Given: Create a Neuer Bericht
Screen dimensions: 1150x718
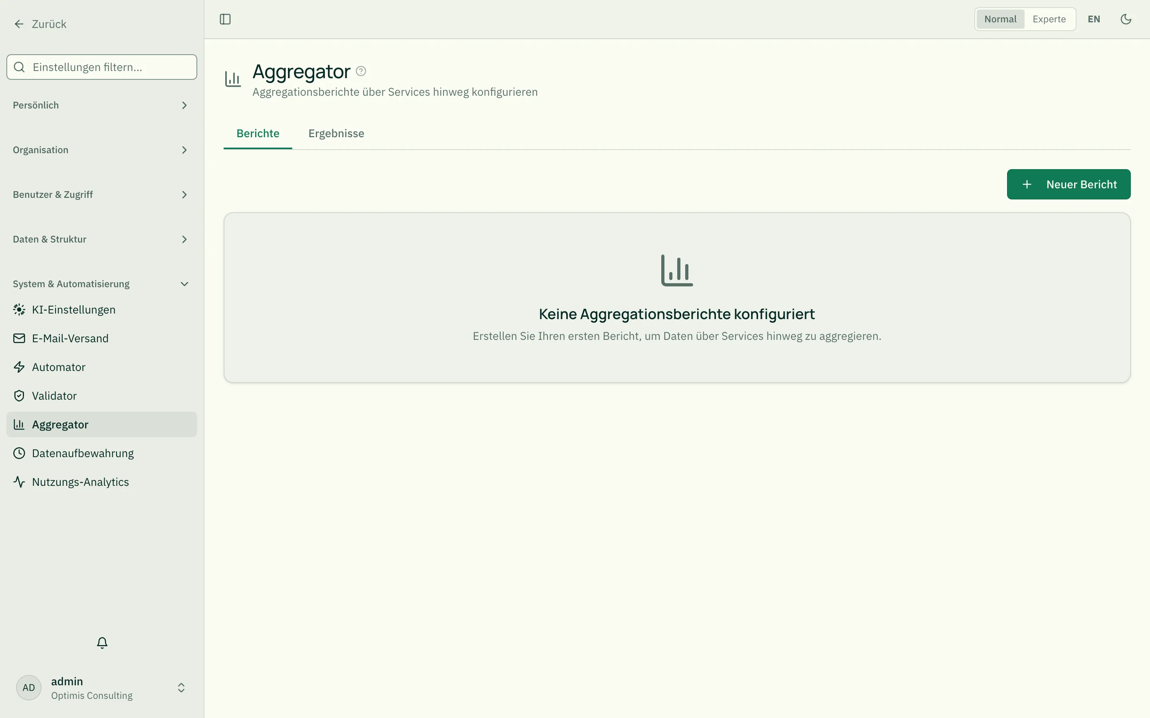Looking at the screenshot, I should click(1068, 184).
